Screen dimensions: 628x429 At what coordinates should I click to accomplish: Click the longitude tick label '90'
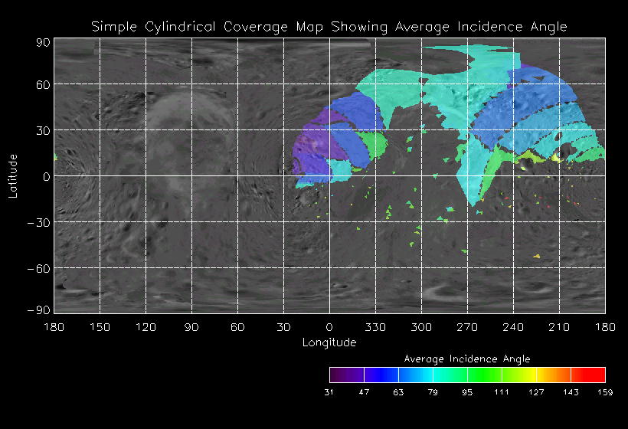coord(191,327)
